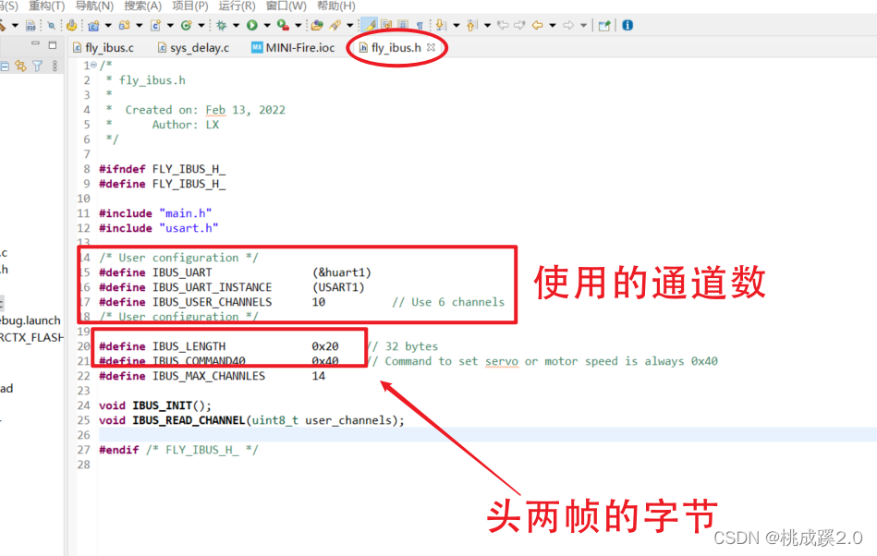This screenshot has width=877, height=556.
Task: Toggle link with editor arrows icon
Action: coord(20,66)
